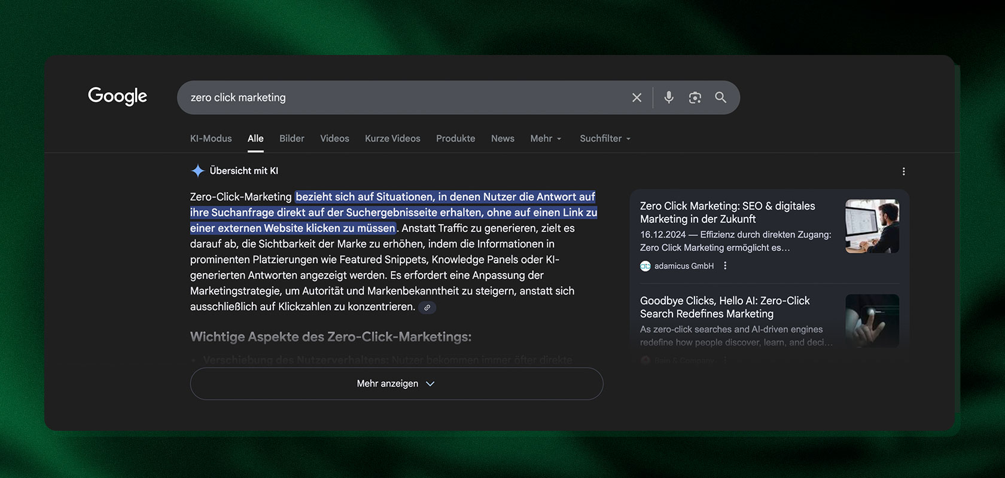
Task: Open Google Lens image search icon
Action: 695,97
